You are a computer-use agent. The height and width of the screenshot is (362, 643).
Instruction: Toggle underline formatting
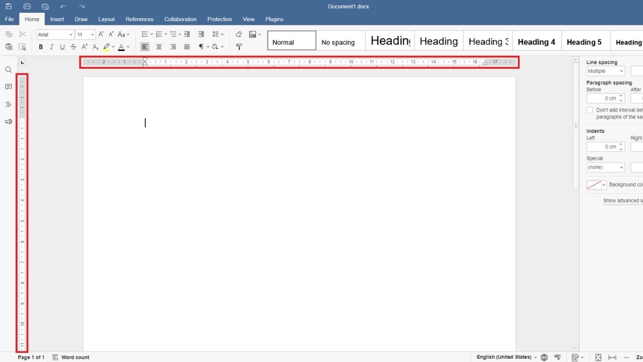63,47
